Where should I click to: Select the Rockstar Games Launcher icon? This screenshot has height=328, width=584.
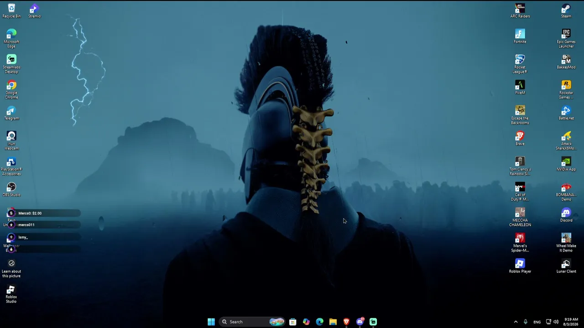(x=566, y=90)
